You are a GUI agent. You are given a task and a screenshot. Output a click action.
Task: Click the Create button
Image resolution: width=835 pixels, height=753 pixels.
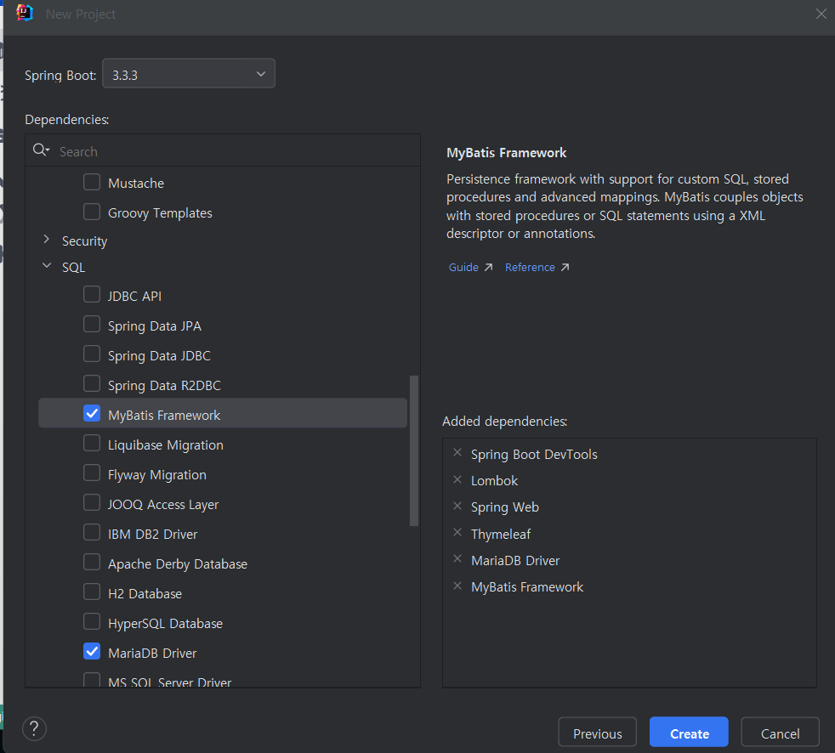coord(689,733)
